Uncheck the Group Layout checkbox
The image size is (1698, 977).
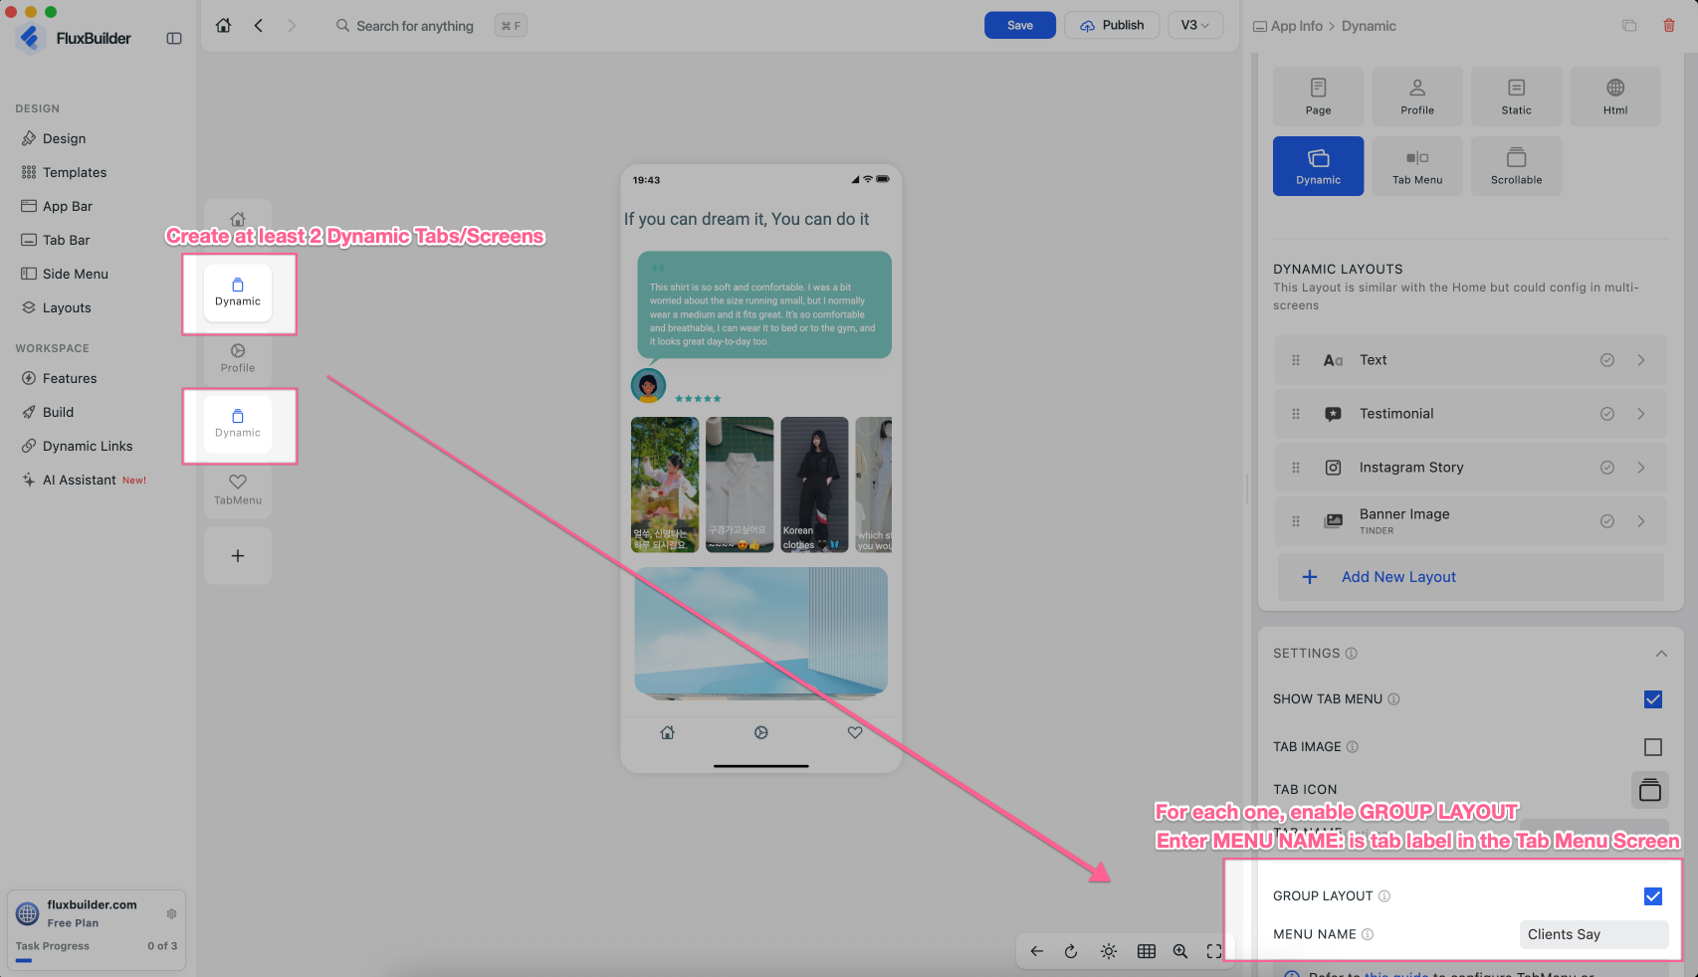click(x=1653, y=896)
